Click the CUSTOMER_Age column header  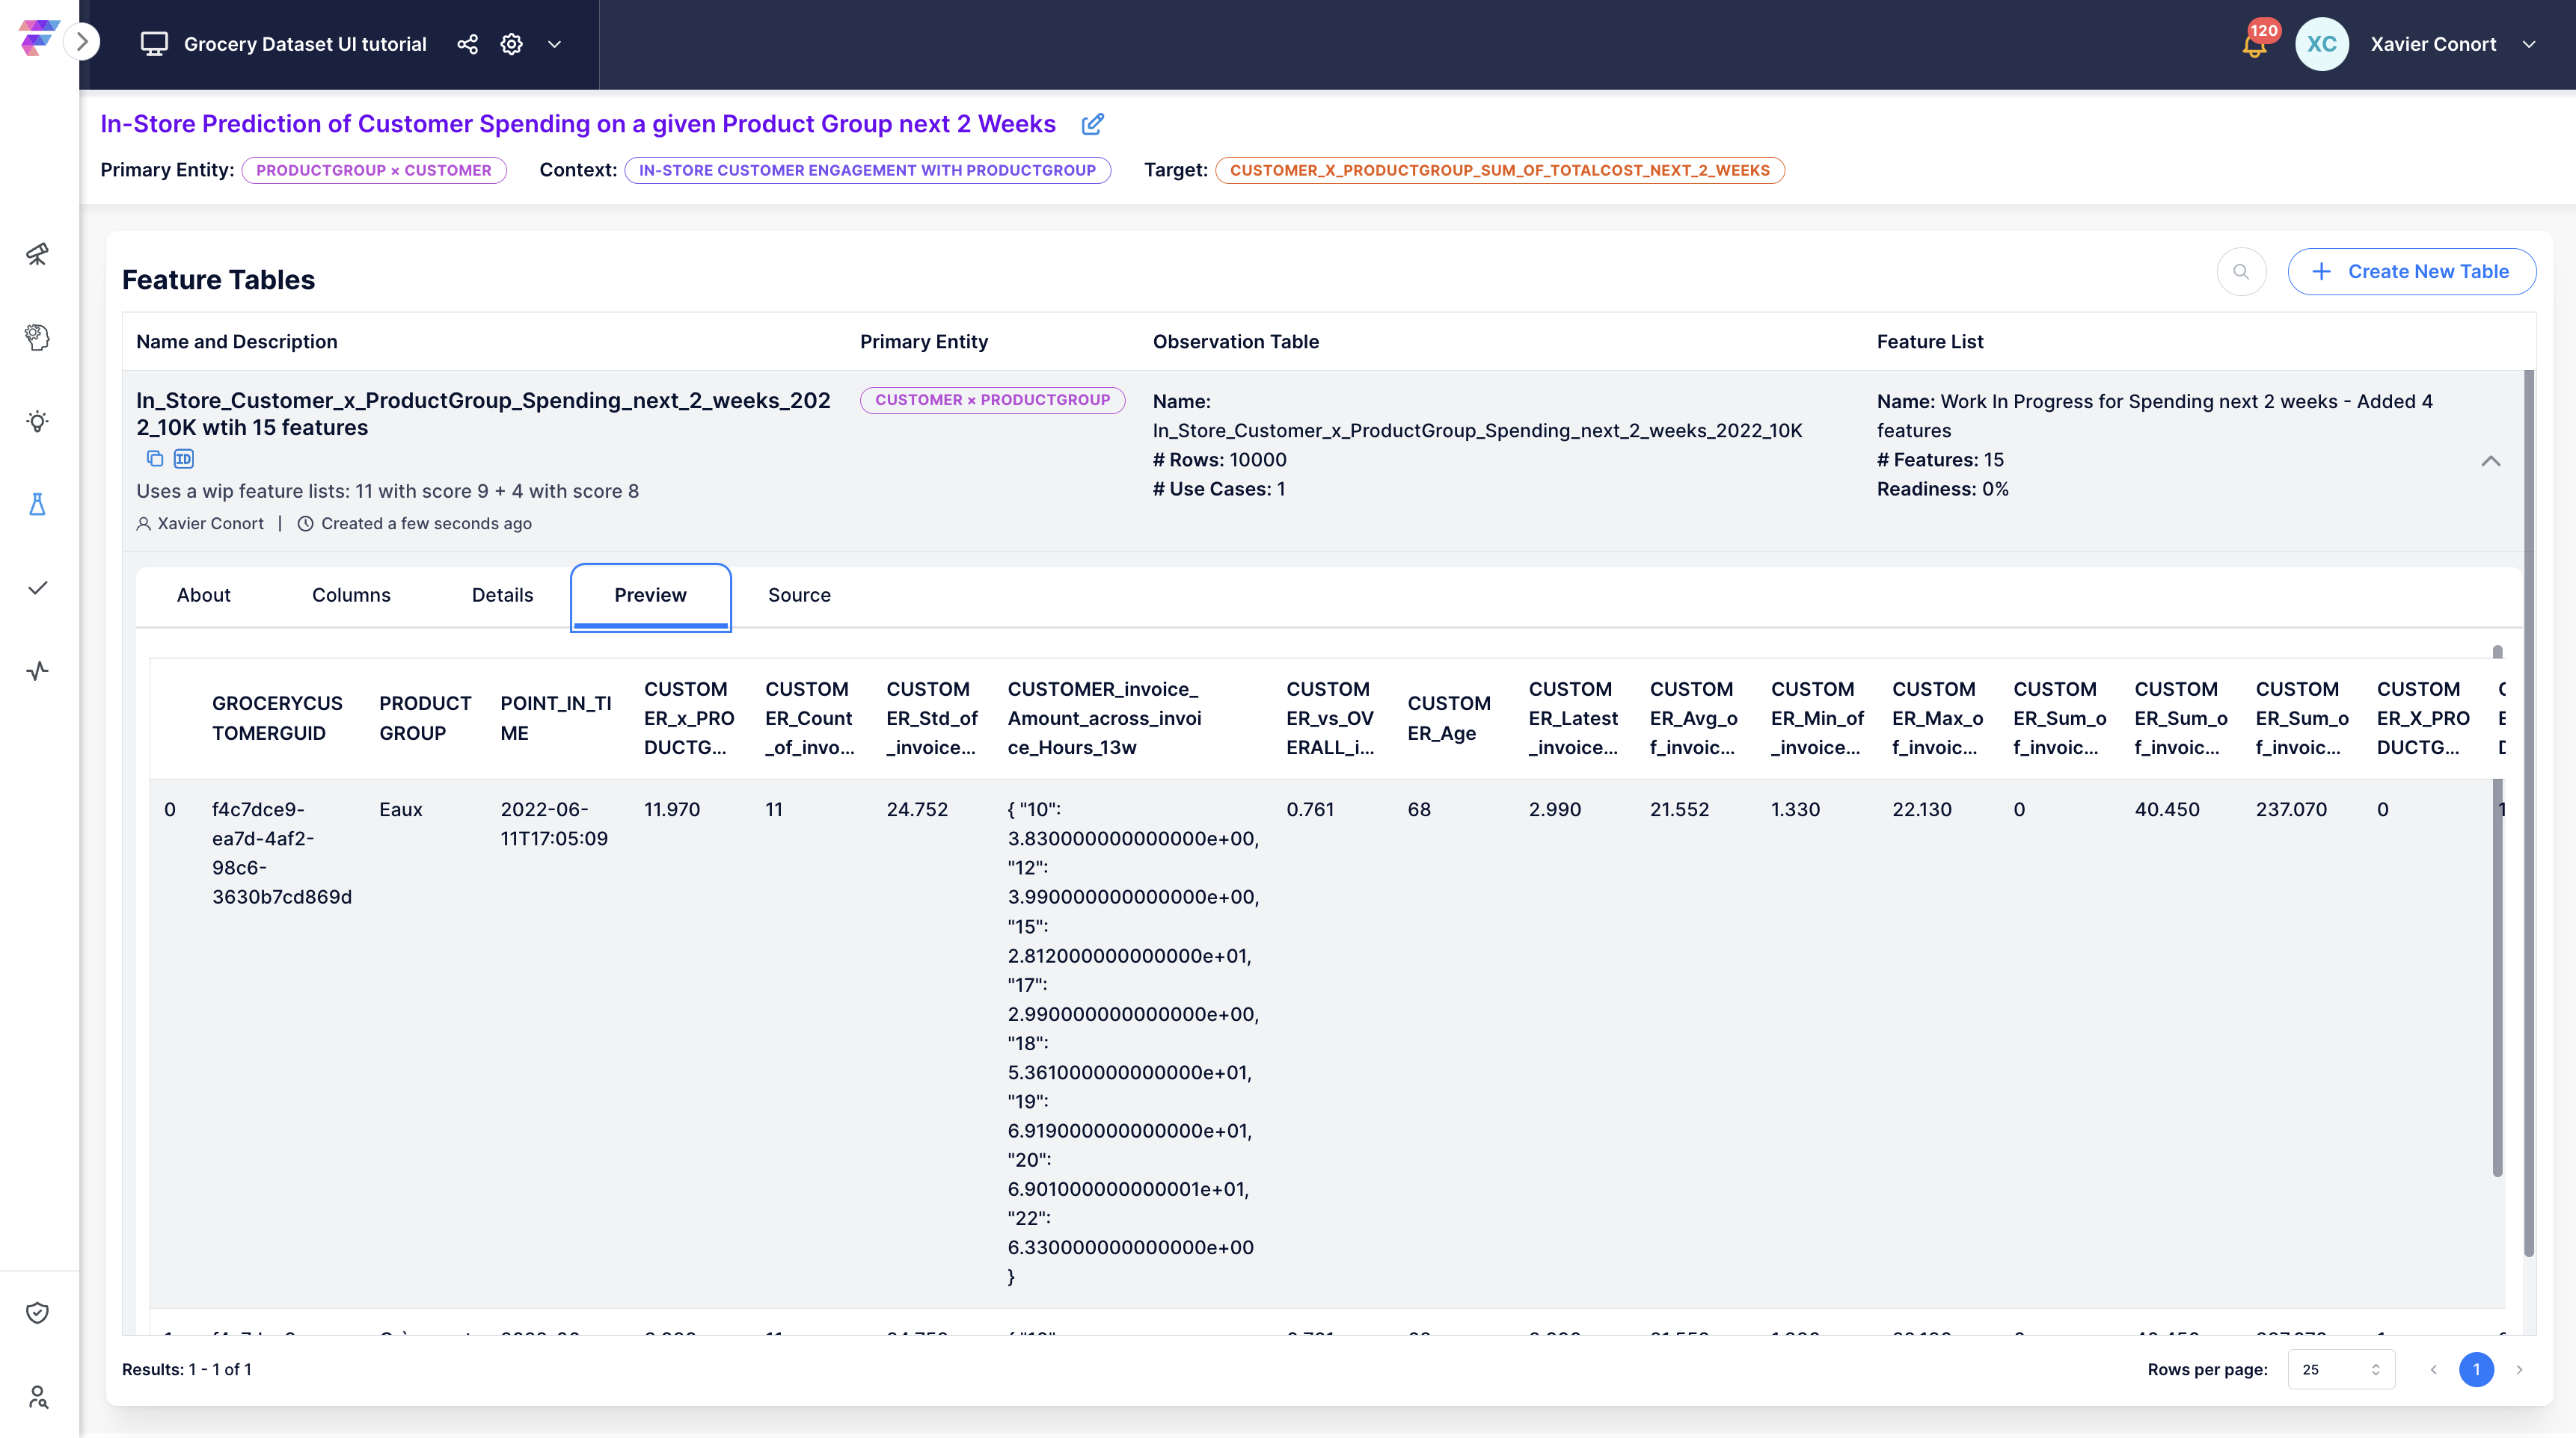[1449, 718]
